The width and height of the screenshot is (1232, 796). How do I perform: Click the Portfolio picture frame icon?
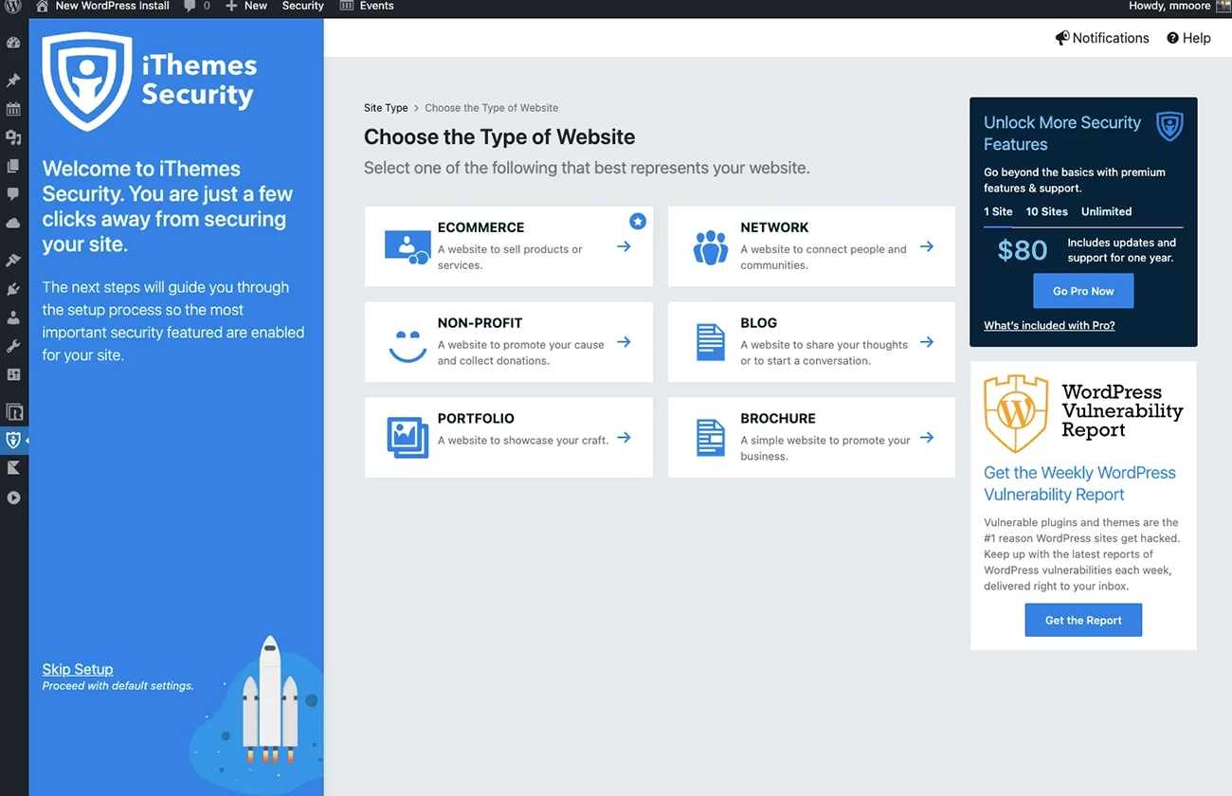(408, 438)
